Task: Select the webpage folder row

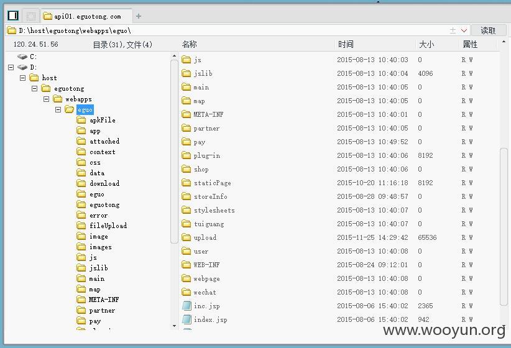Action: point(339,278)
